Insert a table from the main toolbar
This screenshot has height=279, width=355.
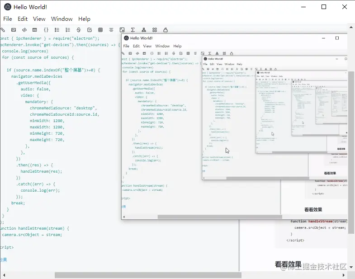click(x=100, y=30)
